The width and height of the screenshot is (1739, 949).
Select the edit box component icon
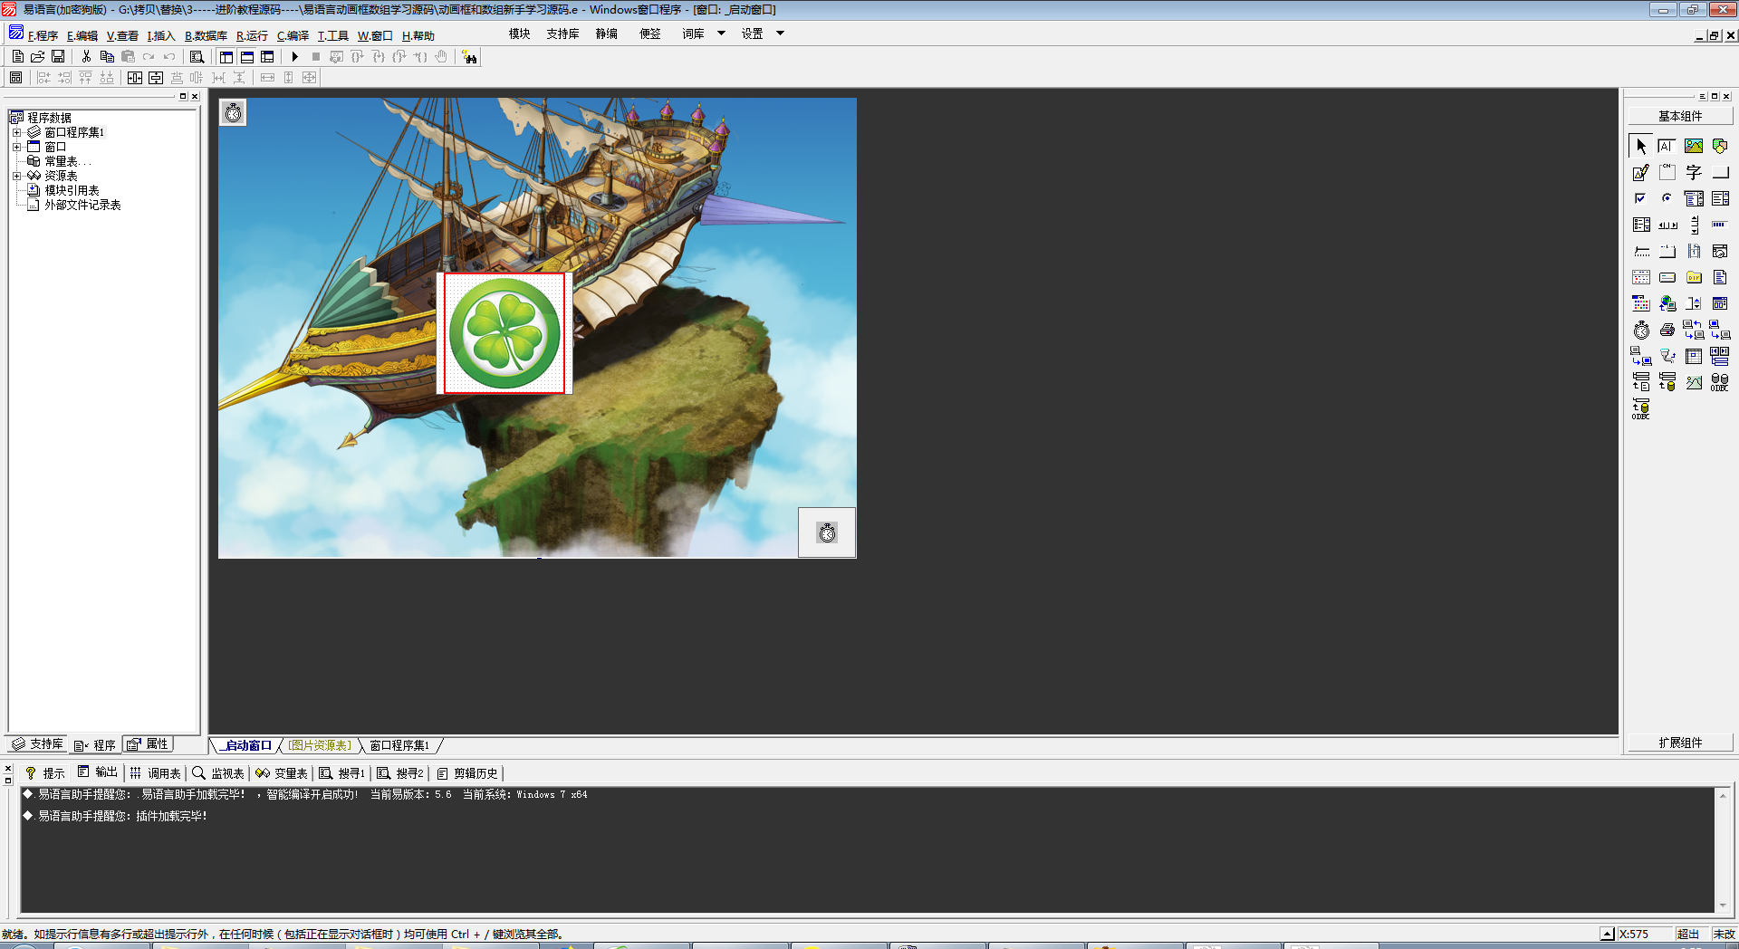[x=1667, y=146]
